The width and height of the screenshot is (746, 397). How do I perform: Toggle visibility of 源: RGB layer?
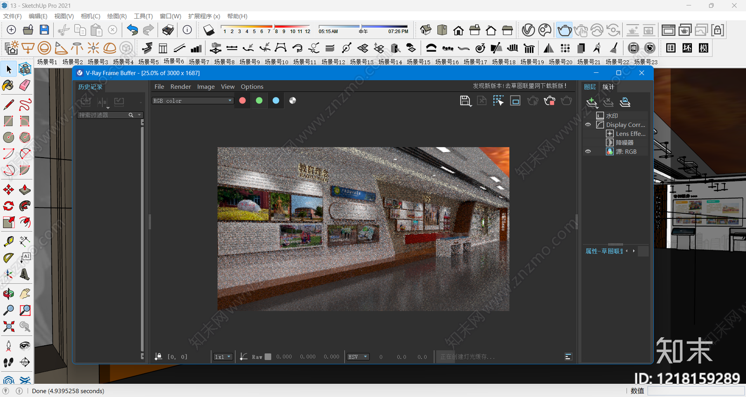click(x=588, y=152)
